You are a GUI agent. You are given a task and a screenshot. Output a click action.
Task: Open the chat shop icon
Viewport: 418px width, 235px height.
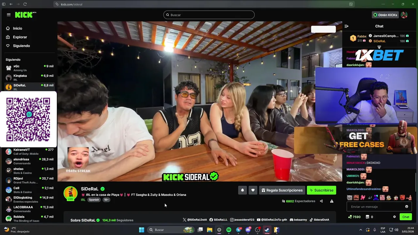(x=367, y=217)
